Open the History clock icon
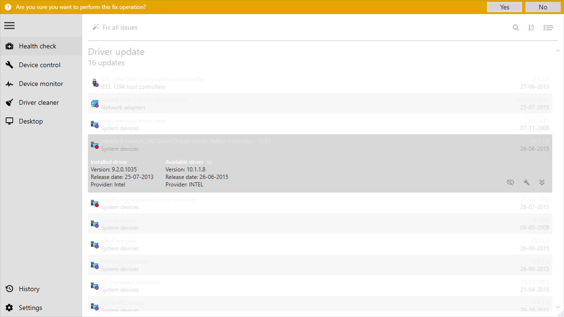Image resolution: width=564 pixels, height=317 pixels. pyautogui.click(x=9, y=289)
